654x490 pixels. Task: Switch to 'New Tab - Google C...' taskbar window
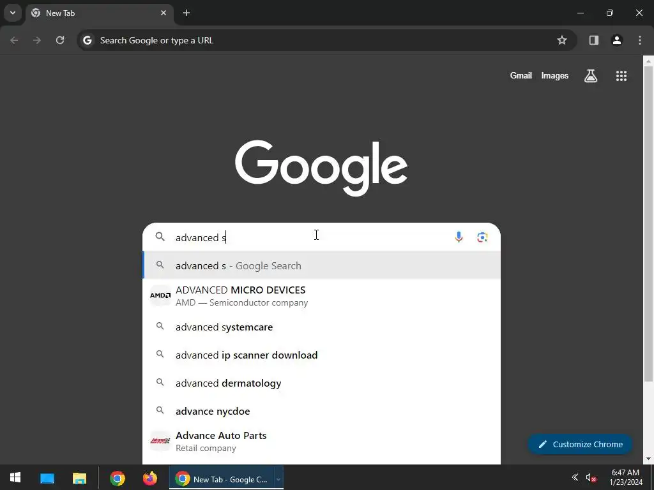(x=221, y=479)
